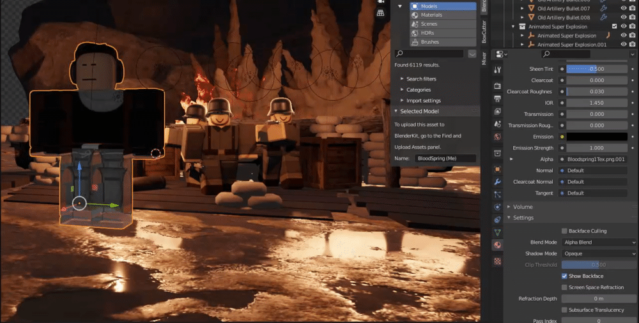Select the Brushes asset type
The height and width of the screenshot is (323, 639).
(443, 42)
